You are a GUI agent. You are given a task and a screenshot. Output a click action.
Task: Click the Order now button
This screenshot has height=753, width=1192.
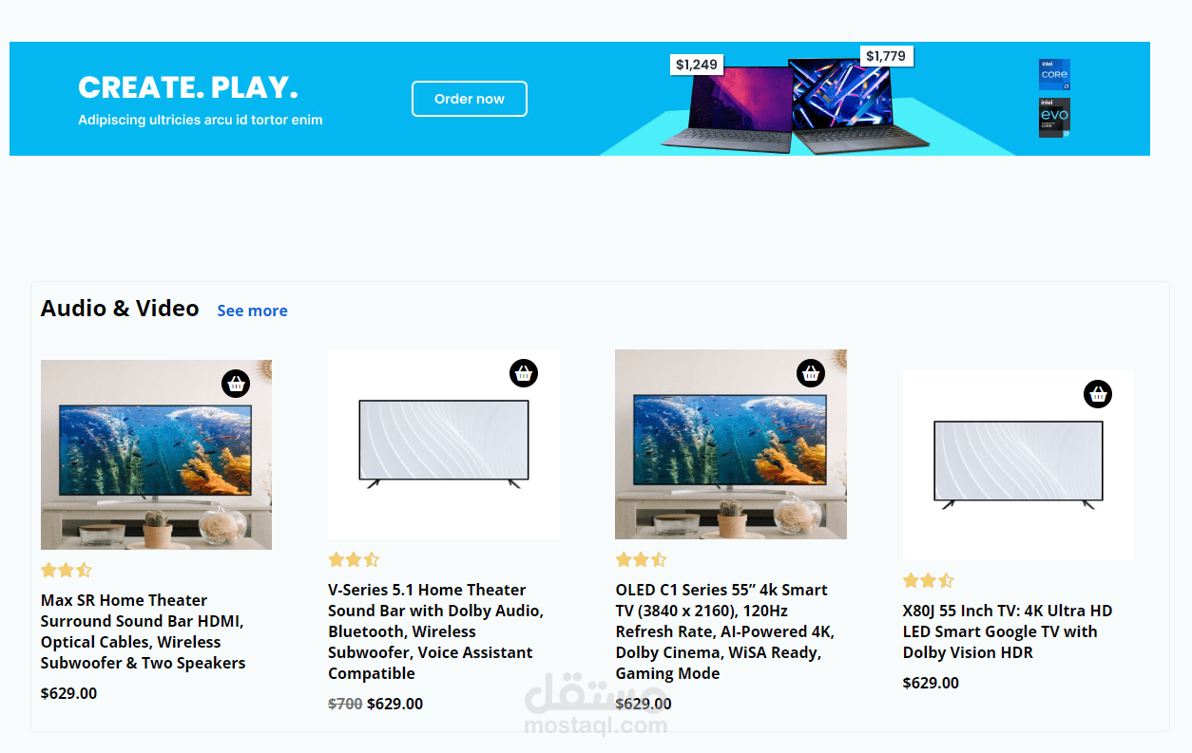pos(470,99)
